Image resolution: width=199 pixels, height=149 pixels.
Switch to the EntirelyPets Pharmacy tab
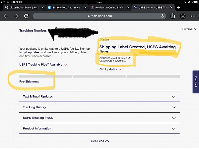tap(66, 7)
